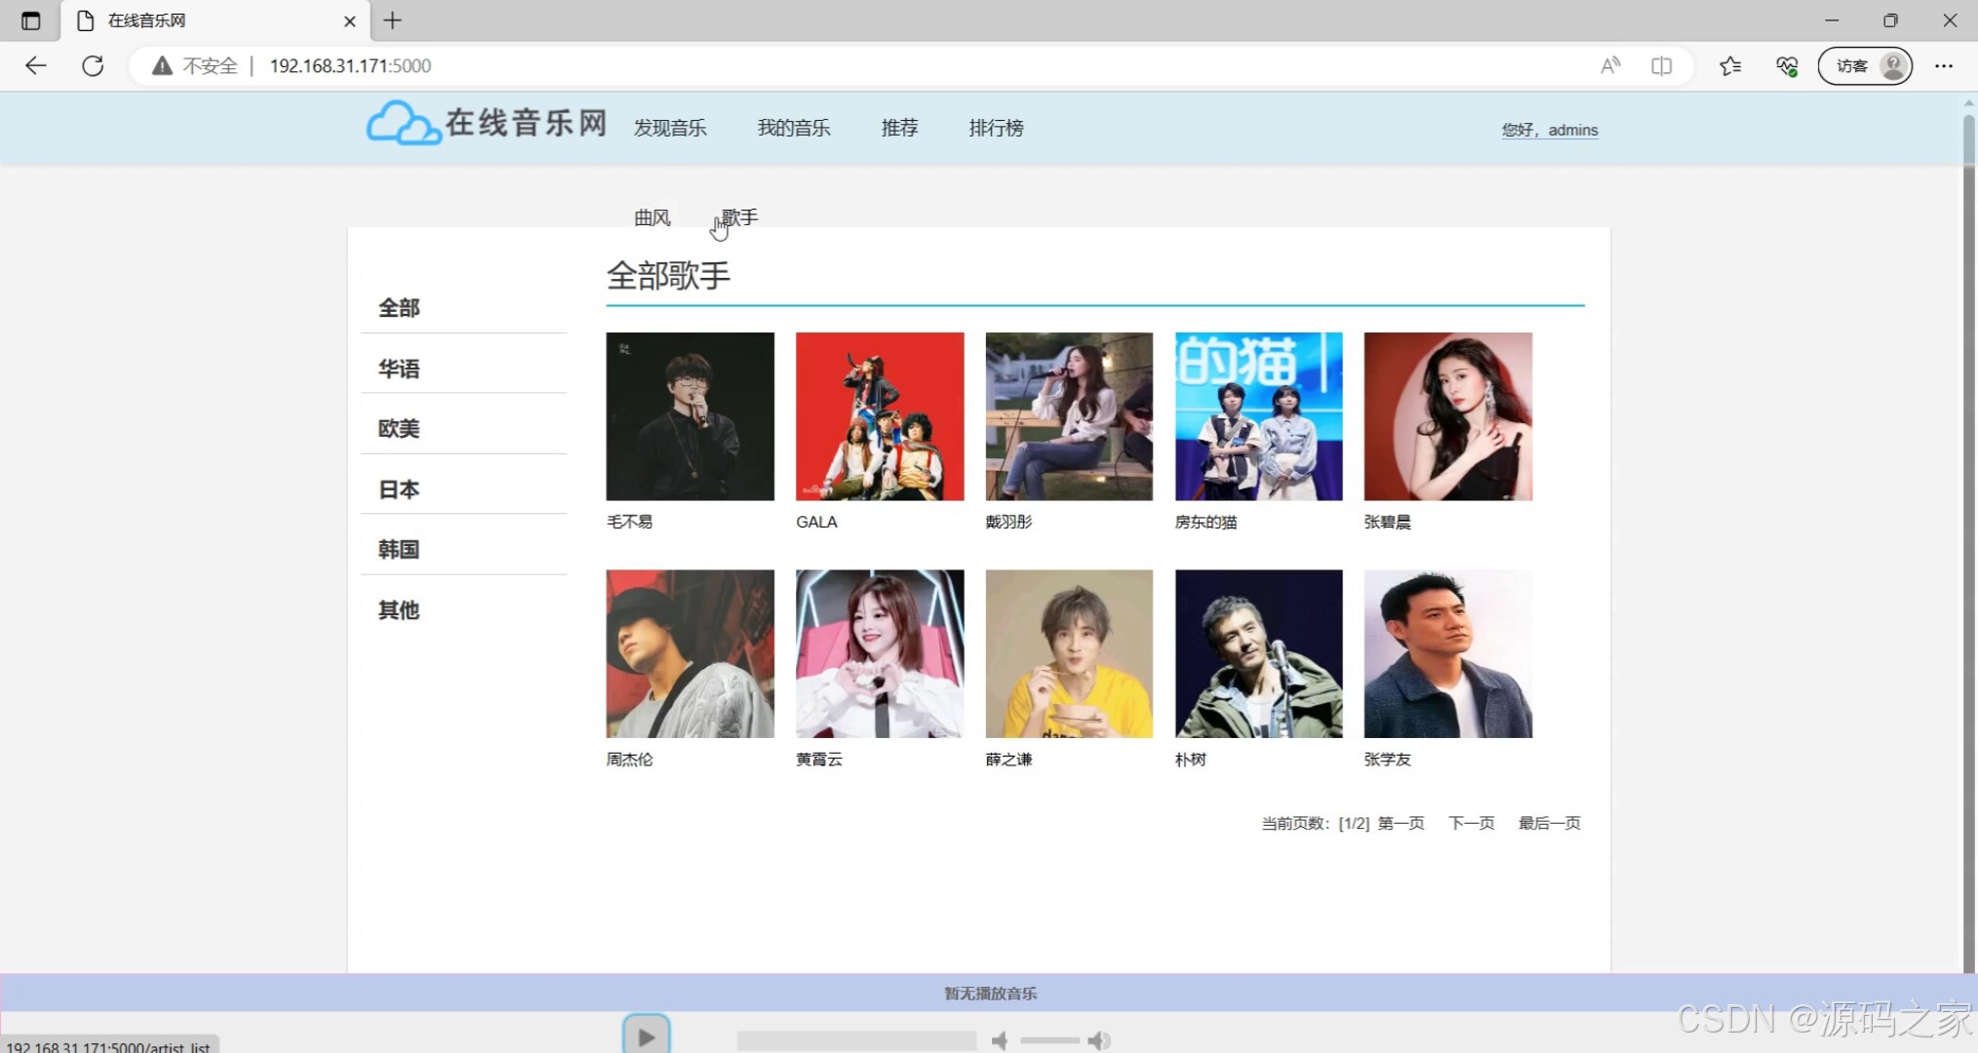Select the 韩国 artist category

[x=398, y=548]
